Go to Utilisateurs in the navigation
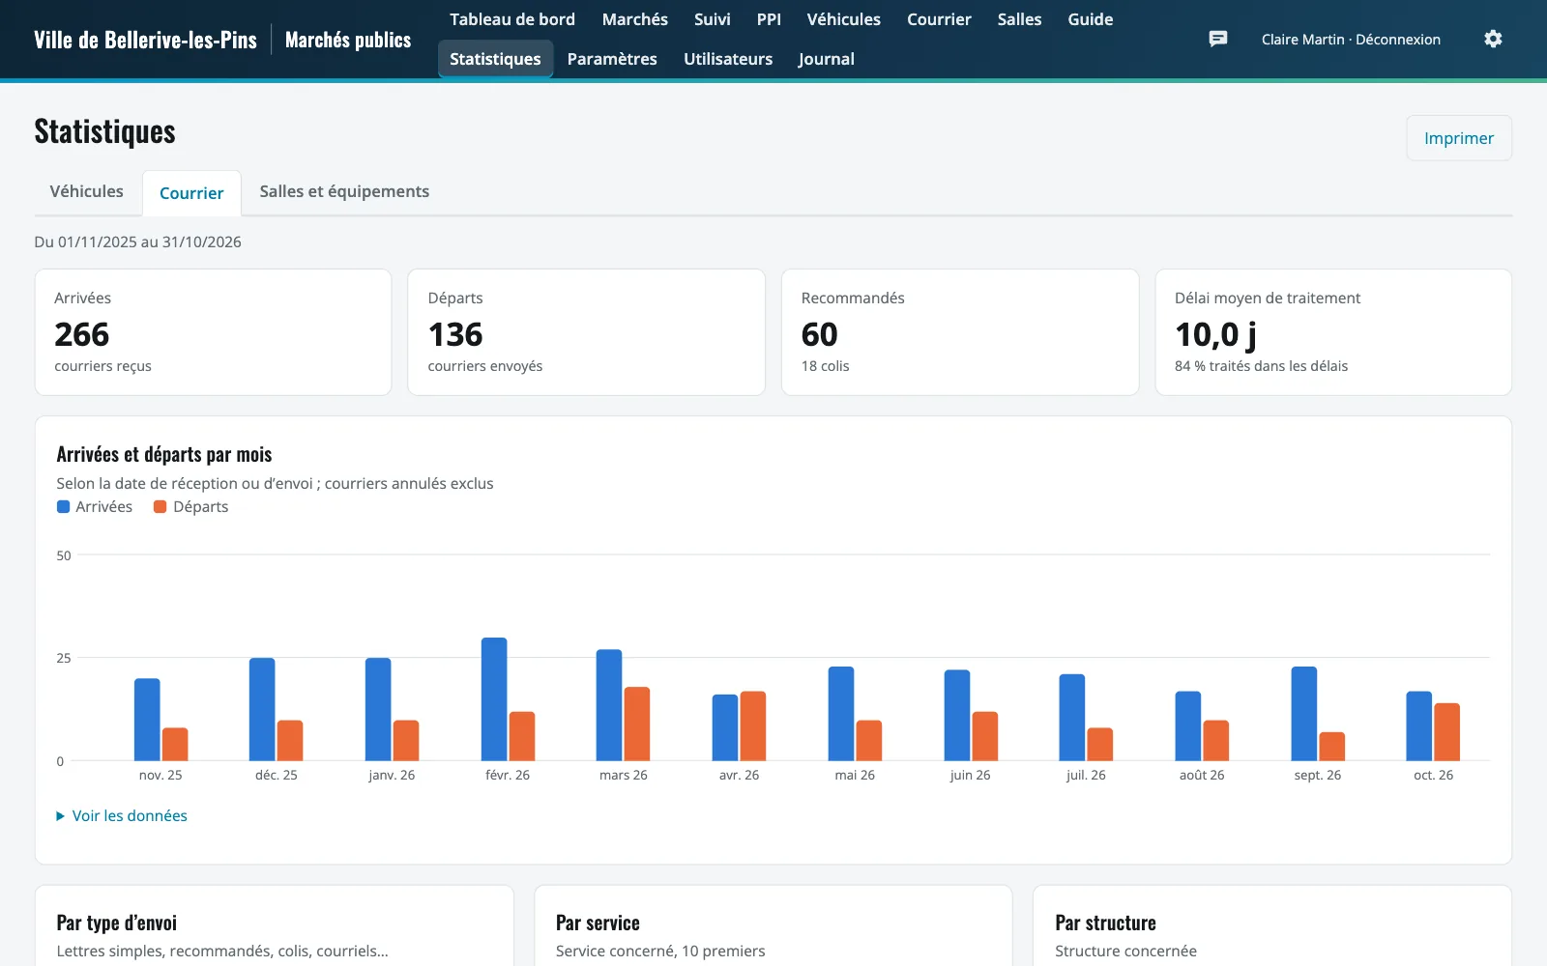 click(x=728, y=59)
